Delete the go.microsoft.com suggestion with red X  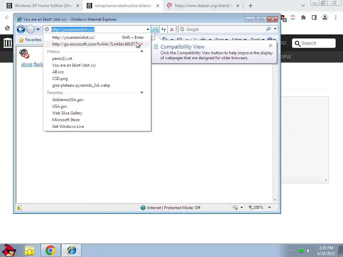(142, 44)
